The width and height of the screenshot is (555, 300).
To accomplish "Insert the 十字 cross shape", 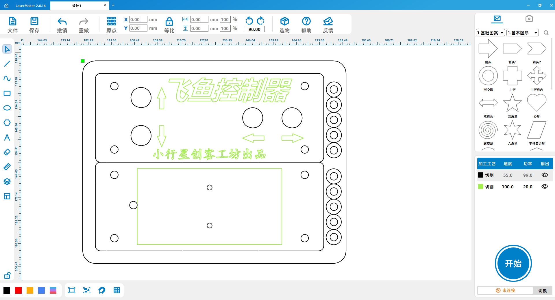I will pos(513,76).
